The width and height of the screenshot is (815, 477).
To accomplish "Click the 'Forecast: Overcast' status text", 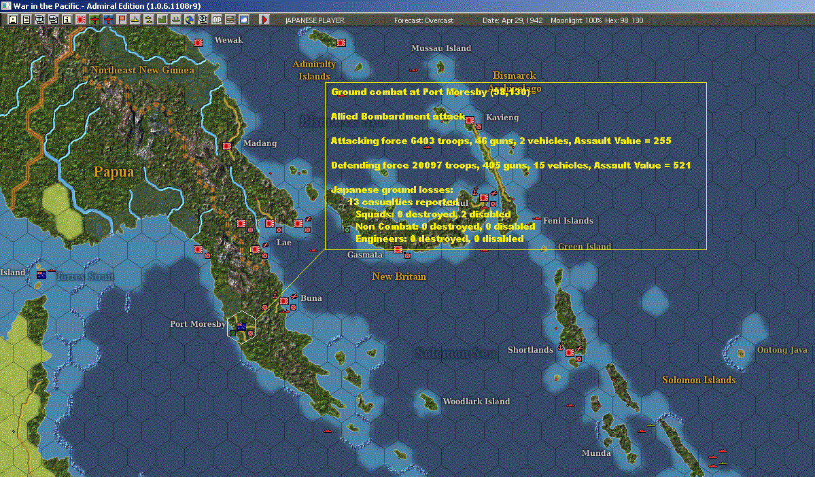I will coord(423,20).
